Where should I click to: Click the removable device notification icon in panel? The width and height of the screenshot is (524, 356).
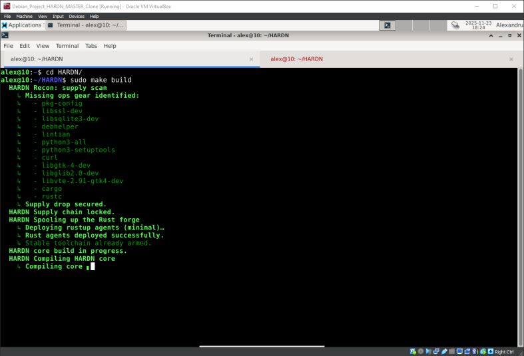[455, 25]
